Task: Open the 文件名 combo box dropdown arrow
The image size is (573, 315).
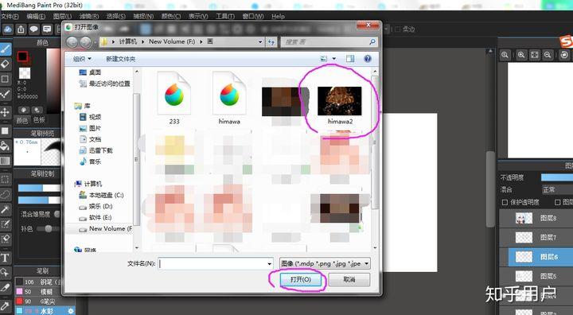Action: (x=269, y=263)
